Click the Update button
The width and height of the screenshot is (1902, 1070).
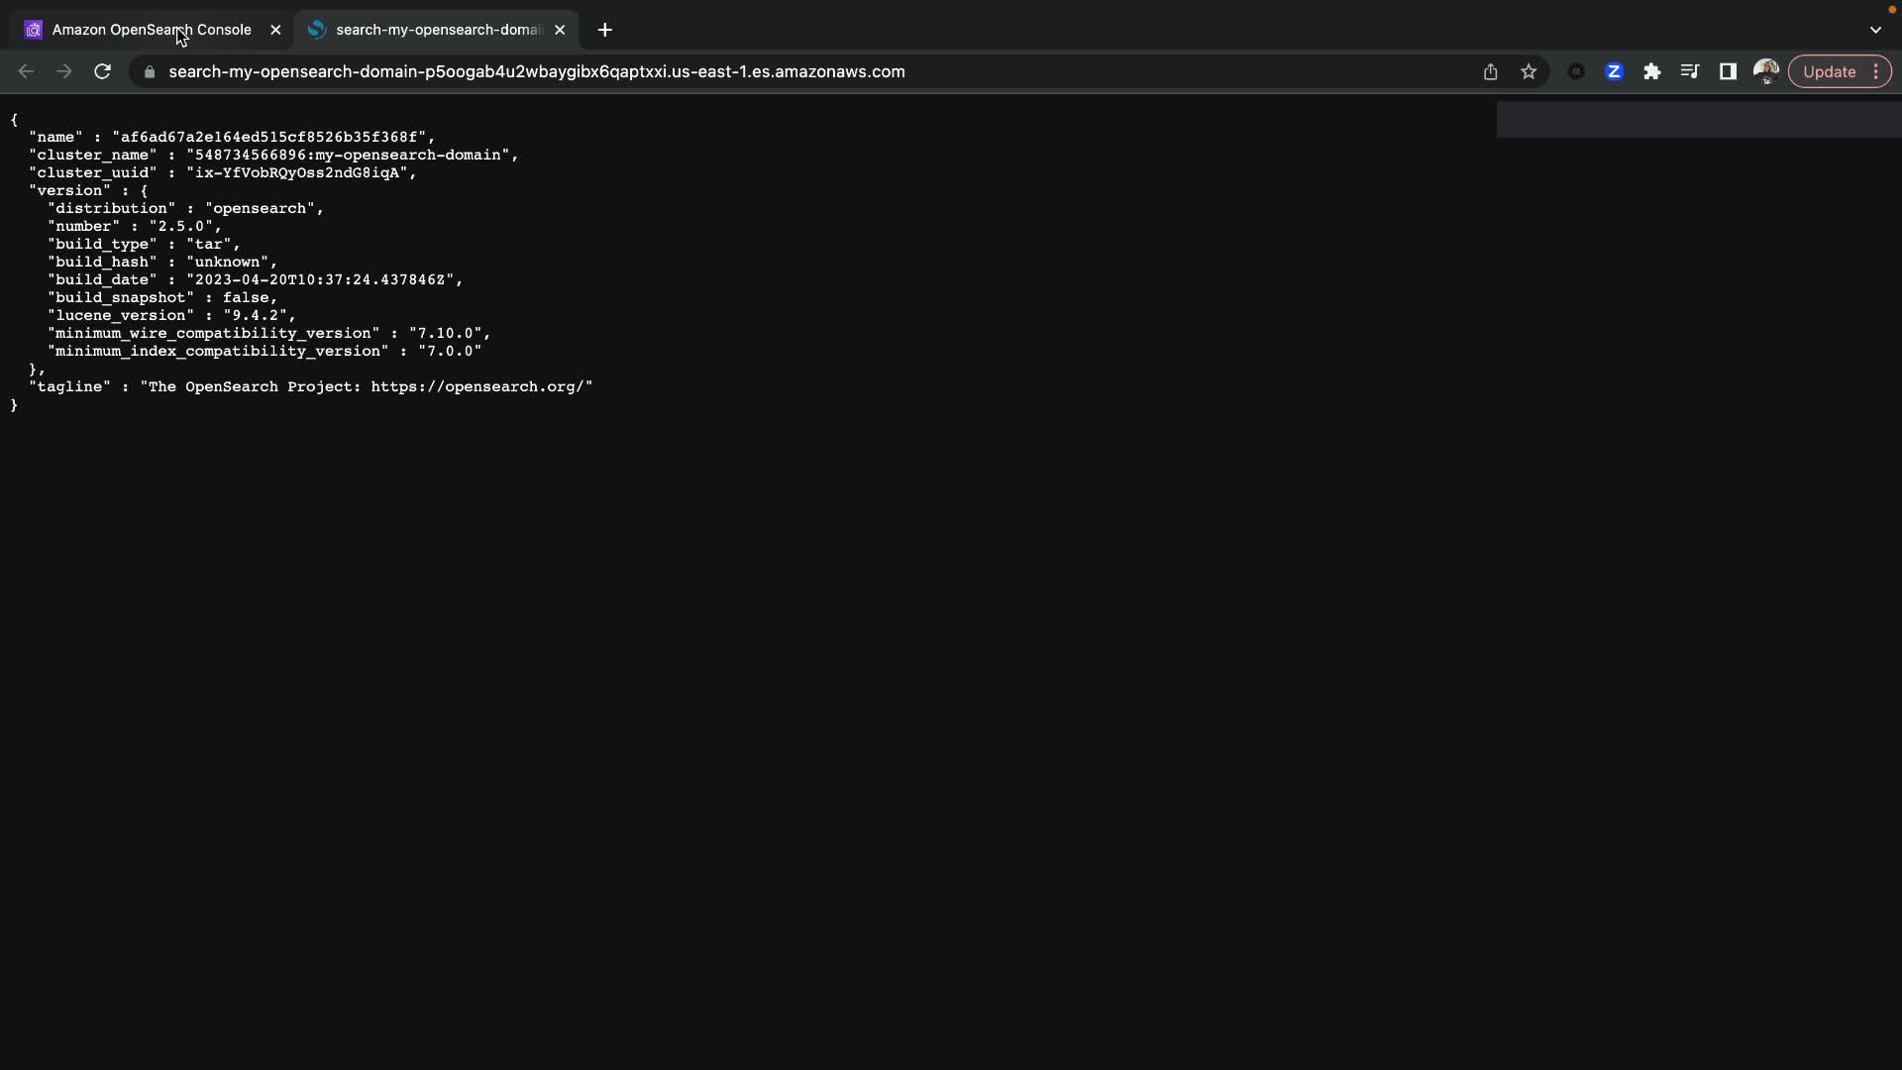coord(1829,71)
